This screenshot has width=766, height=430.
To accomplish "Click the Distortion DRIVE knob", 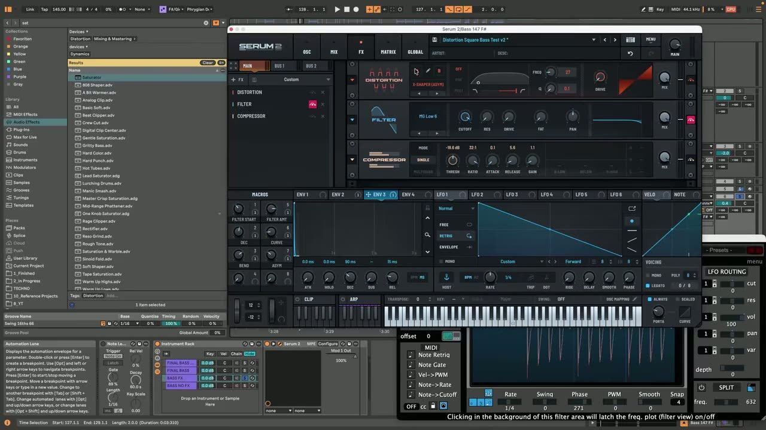I will [x=600, y=78].
